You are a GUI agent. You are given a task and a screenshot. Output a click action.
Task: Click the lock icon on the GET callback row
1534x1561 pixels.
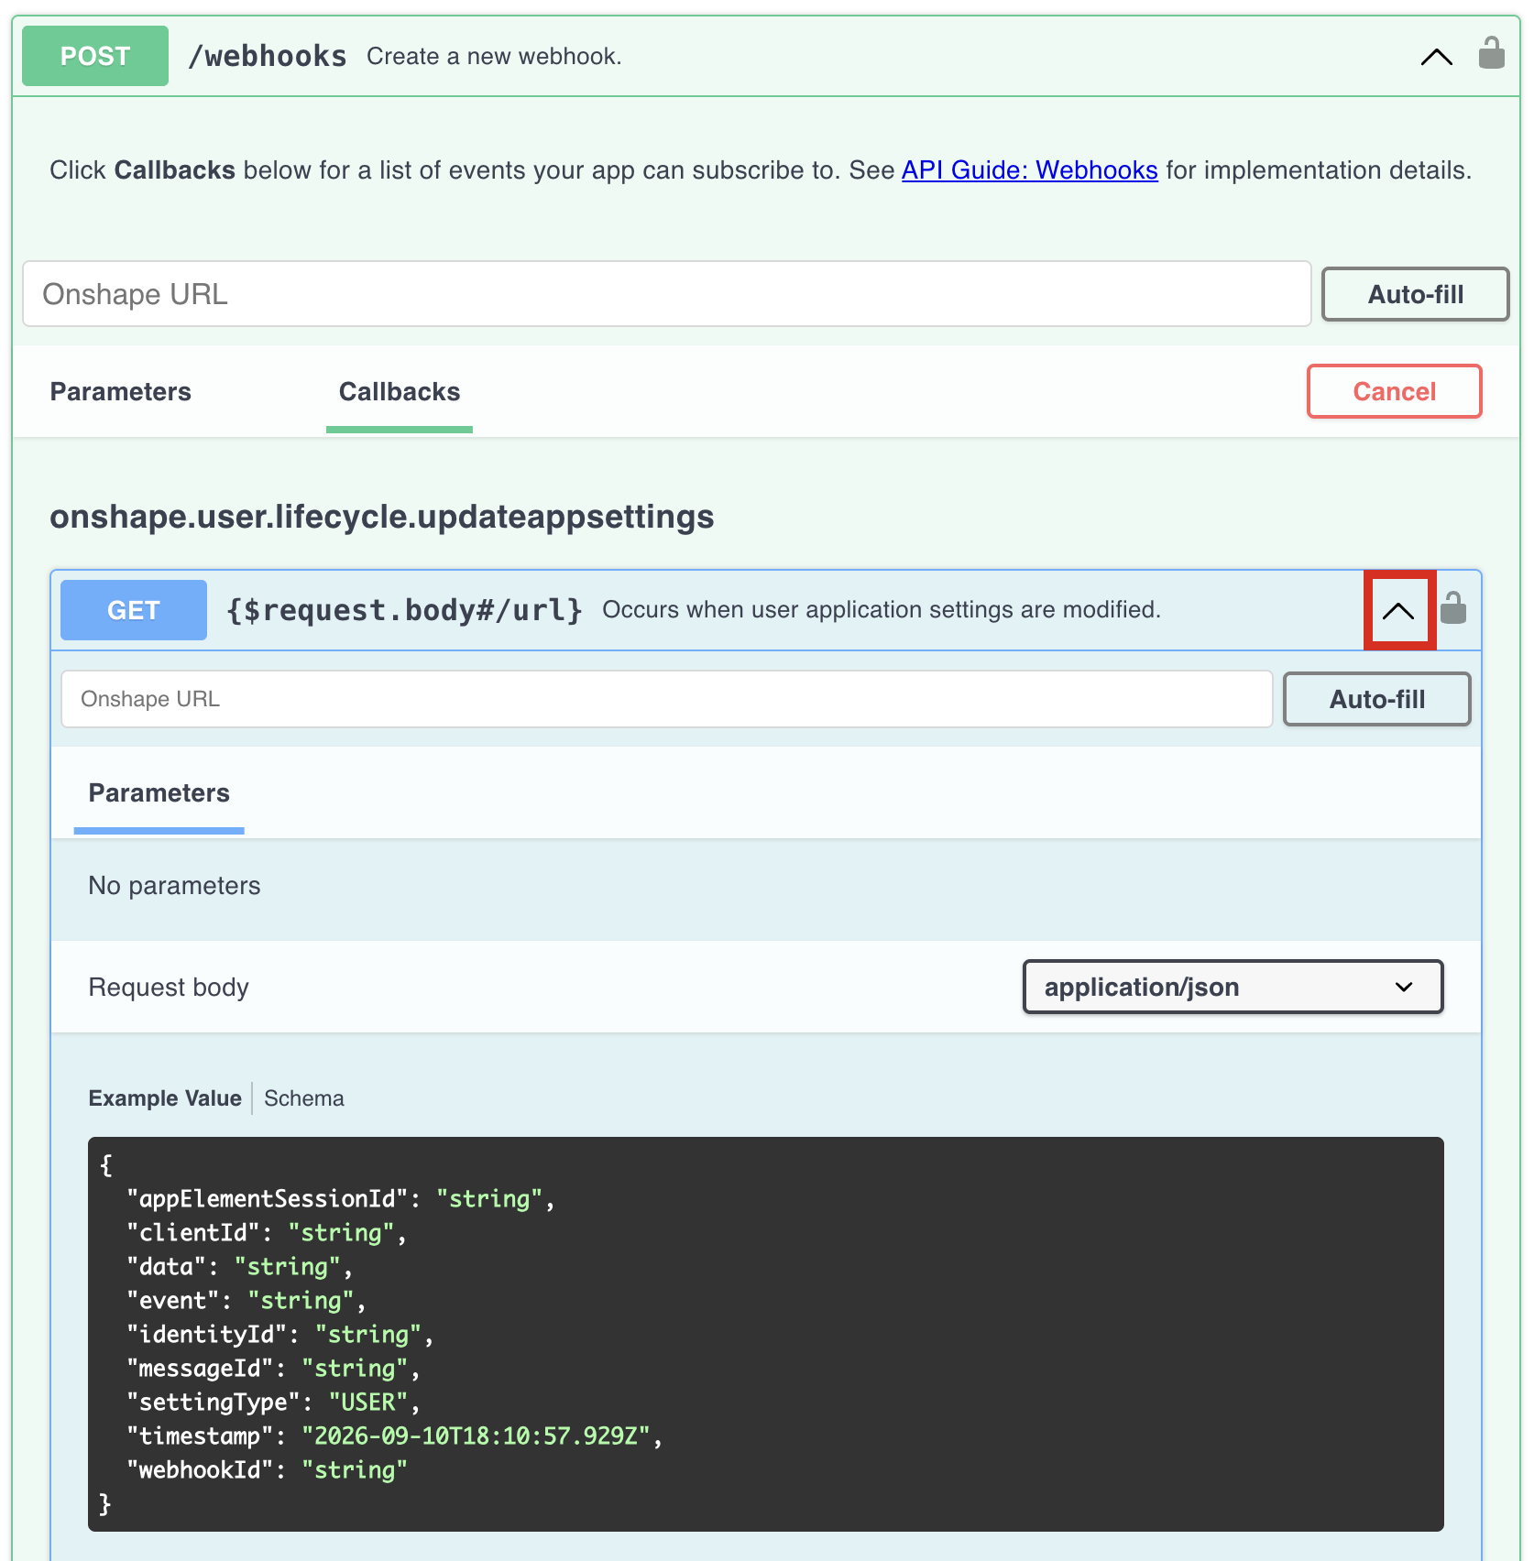(x=1453, y=607)
